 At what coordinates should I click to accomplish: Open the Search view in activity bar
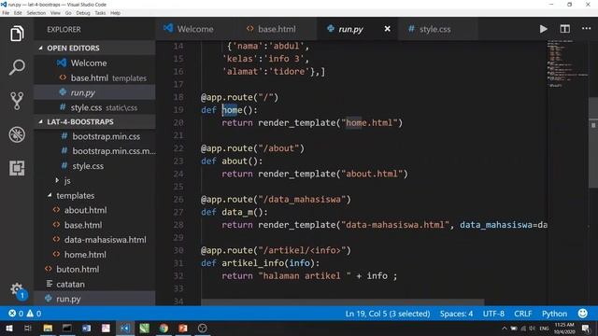click(x=17, y=67)
